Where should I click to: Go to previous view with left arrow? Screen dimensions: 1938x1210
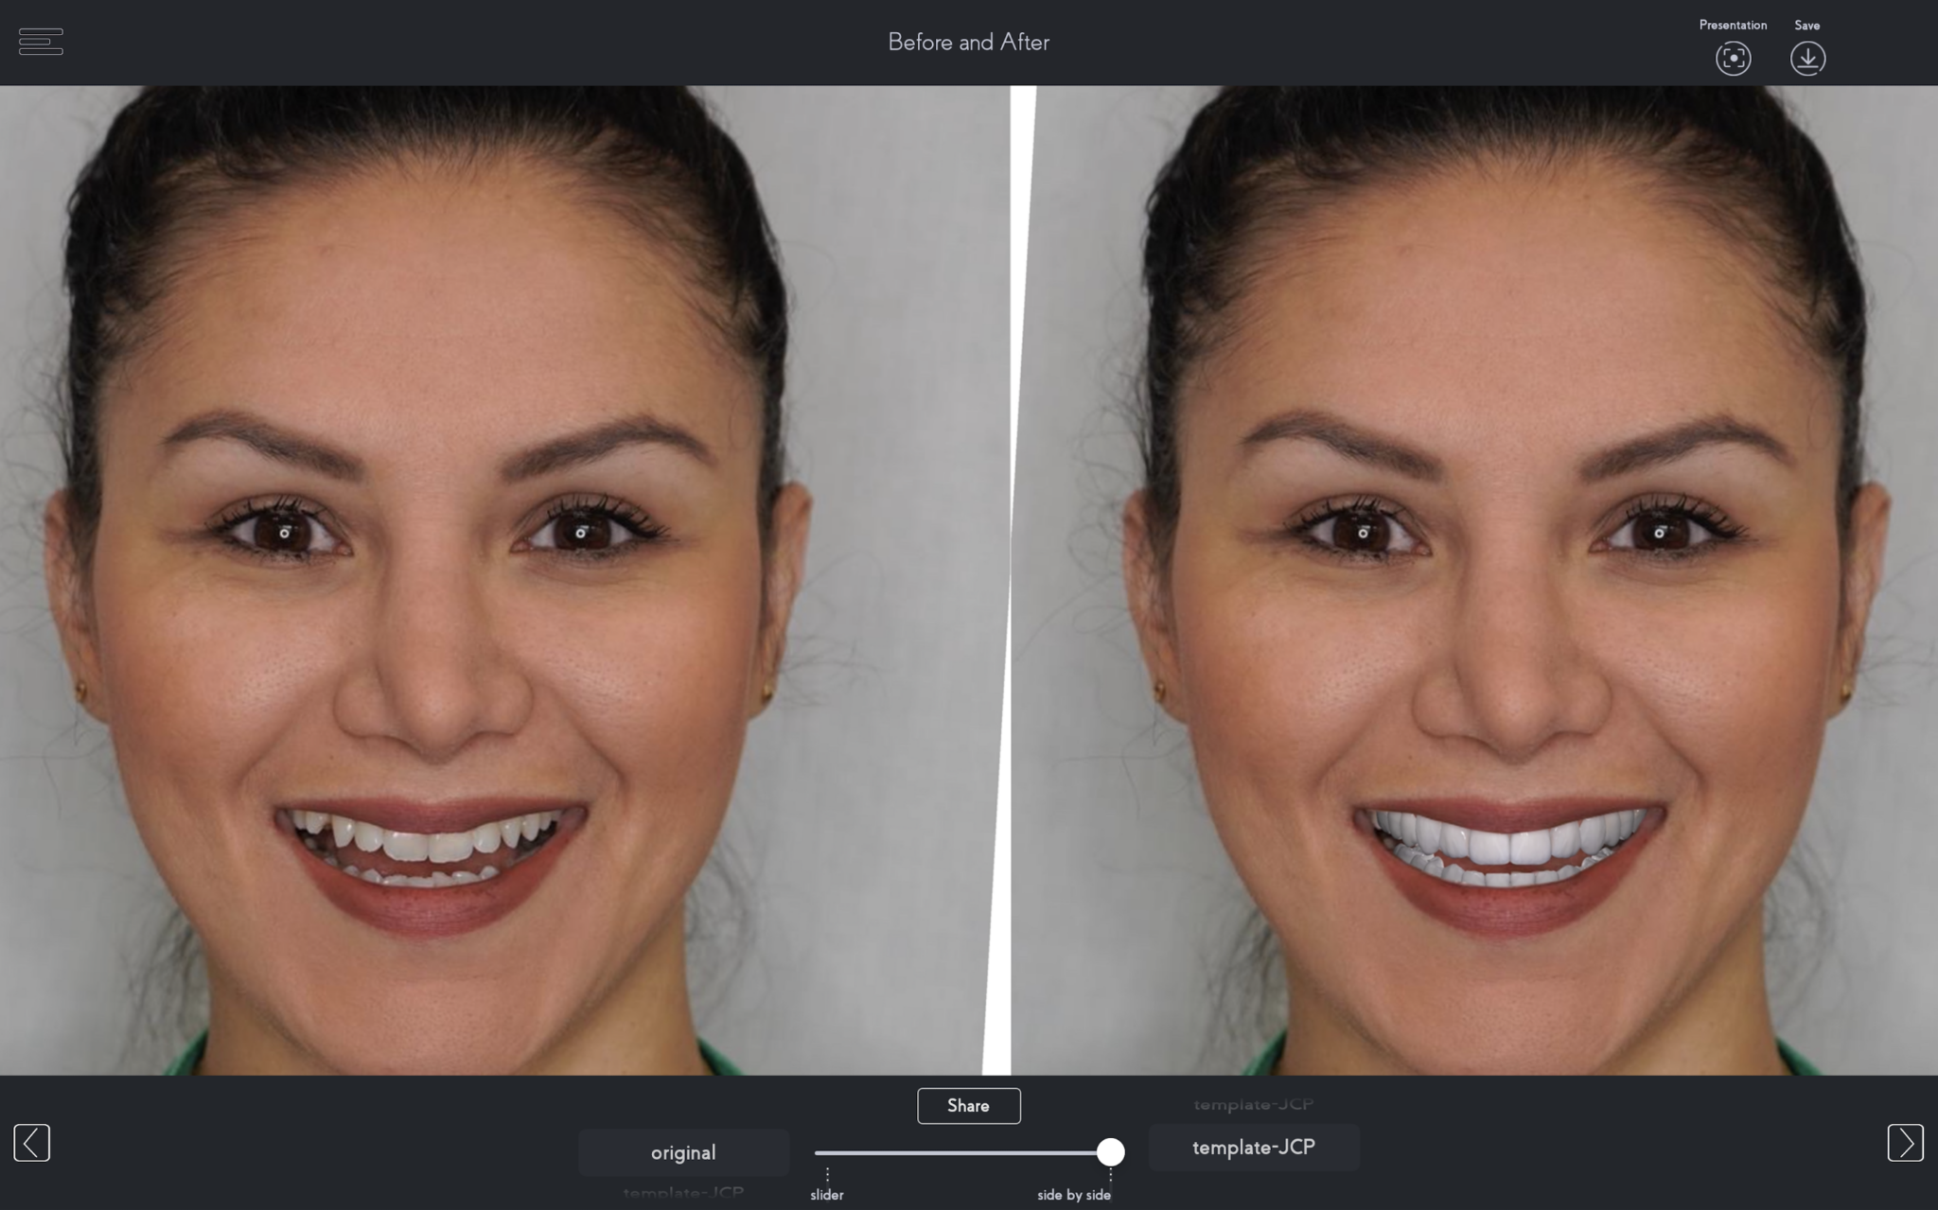pyautogui.click(x=31, y=1143)
